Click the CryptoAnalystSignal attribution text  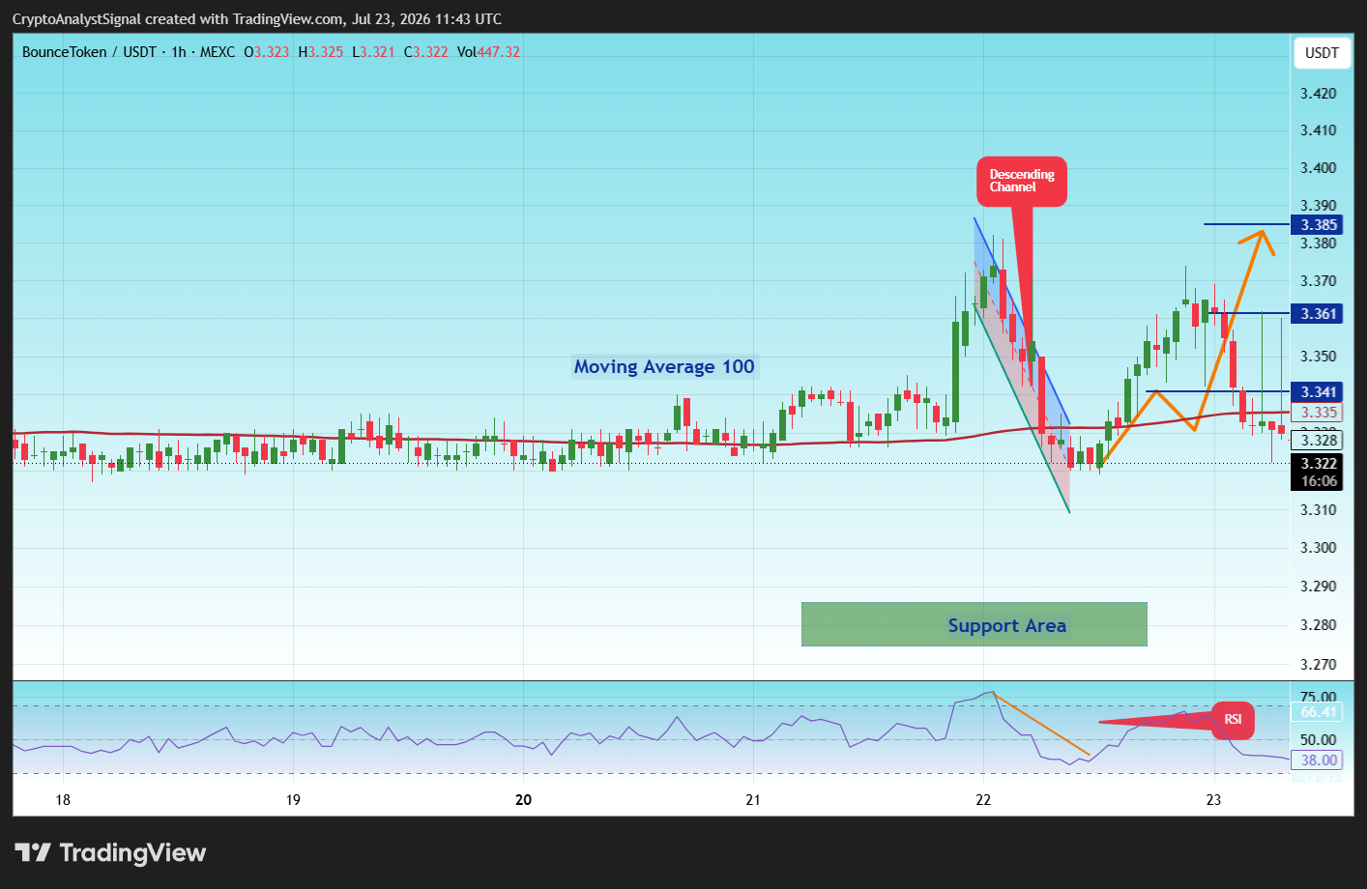[257, 19]
